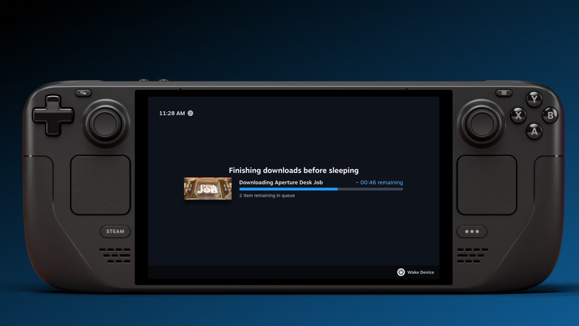This screenshot has height=326, width=579.
Task: Click the three-dots quick access button
Action: [472, 231]
